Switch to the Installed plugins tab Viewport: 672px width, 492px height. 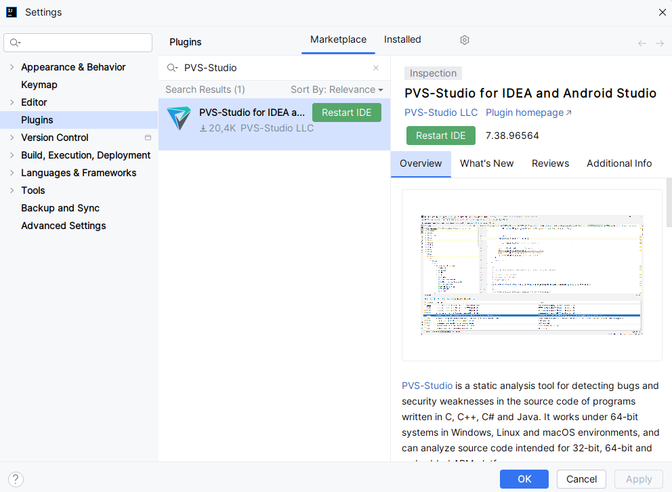coord(402,40)
